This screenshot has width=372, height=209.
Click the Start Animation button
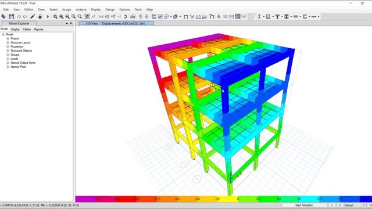(x=304, y=205)
